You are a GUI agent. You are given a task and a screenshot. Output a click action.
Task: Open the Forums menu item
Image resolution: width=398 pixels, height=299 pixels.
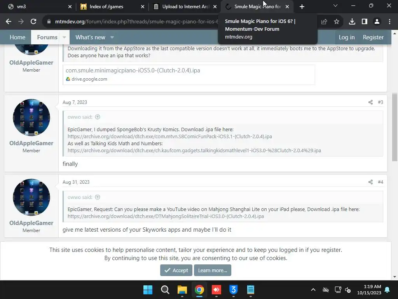pos(47,37)
